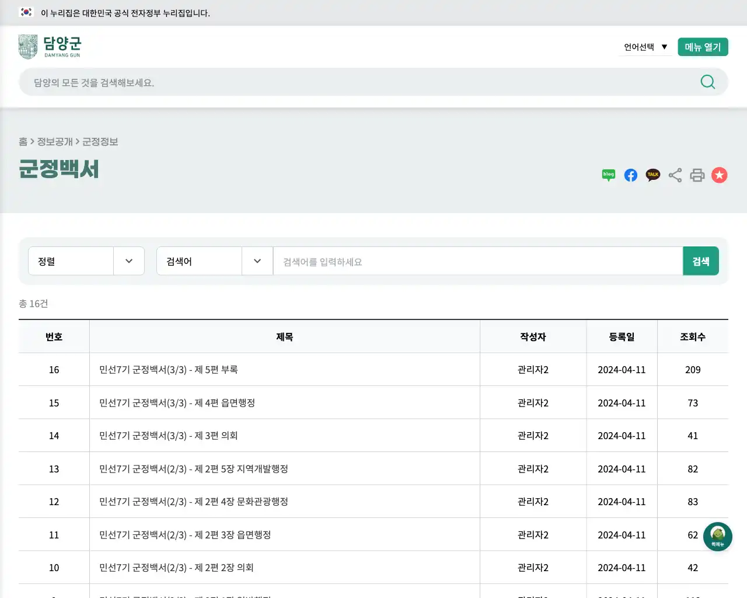Click the 담양군 logo emblem

pos(27,46)
